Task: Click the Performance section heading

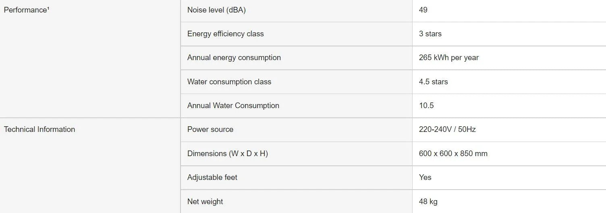Action: (x=26, y=10)
